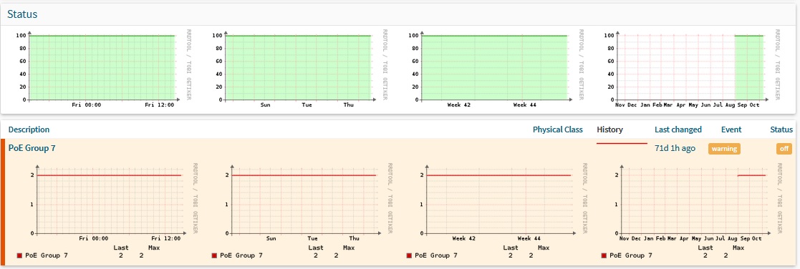
Task: Click the History column header
Action: (x=609, y=129)
